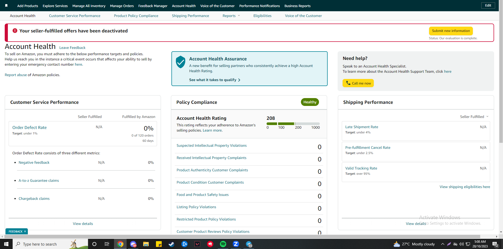Viewport: 503px width, 249px height.
Task: Open Explore Services in the top bar
Action: coord(55,6)
